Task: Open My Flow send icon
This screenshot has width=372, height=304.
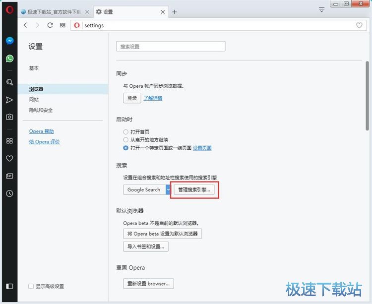Action: pos(9,100)
